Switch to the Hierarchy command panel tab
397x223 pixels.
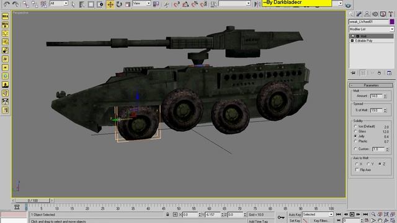coord(367,14)
